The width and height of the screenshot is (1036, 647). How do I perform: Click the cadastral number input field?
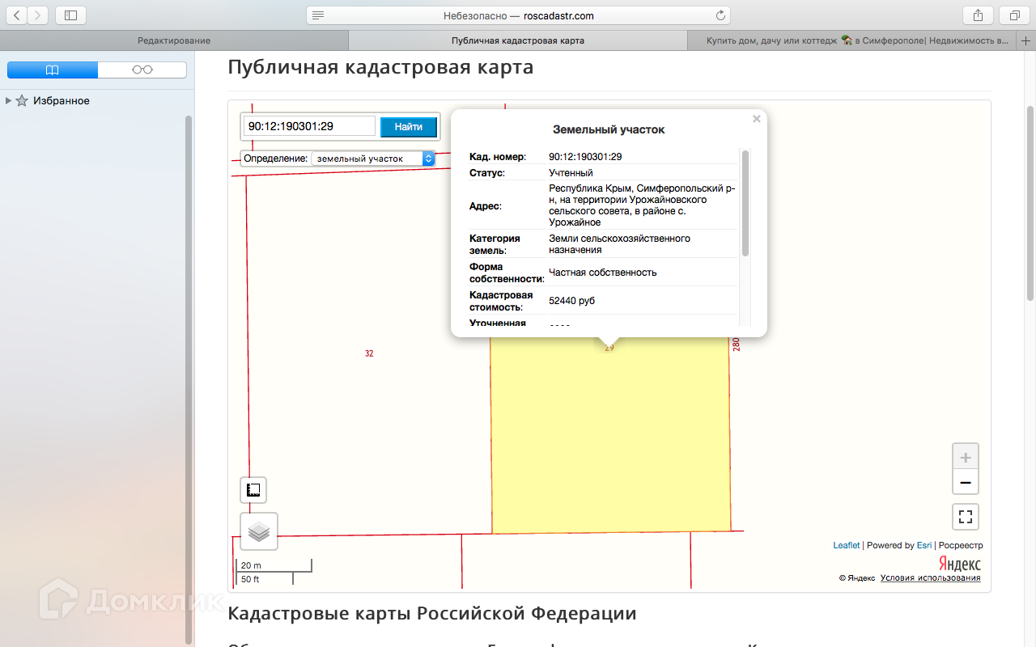point(309,126)
